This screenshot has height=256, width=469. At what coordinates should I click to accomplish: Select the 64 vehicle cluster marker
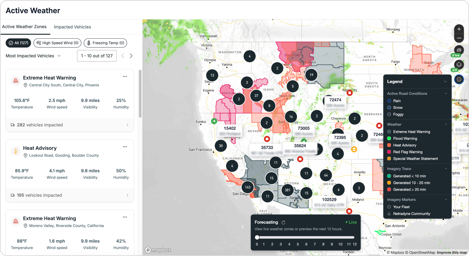[x=326, y=175]
